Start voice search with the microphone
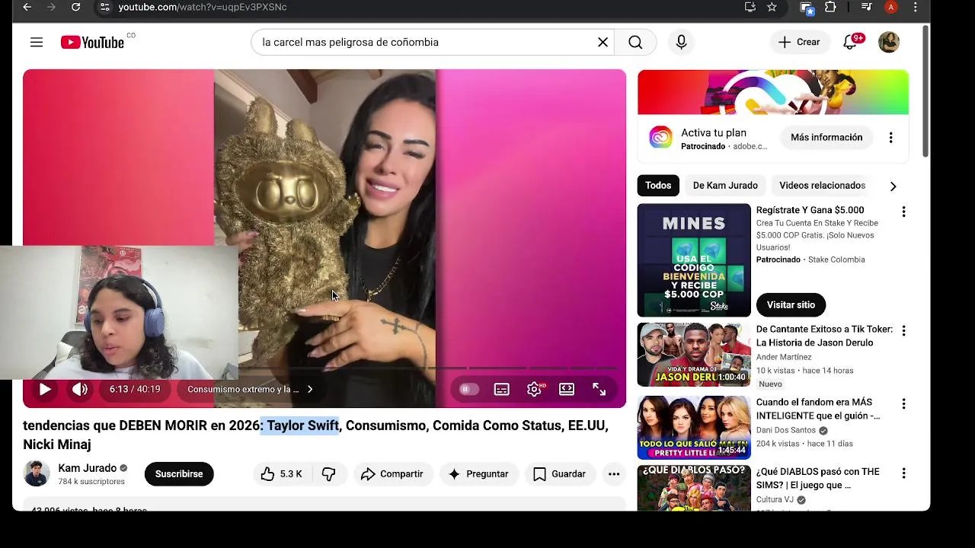 (682, 43)
